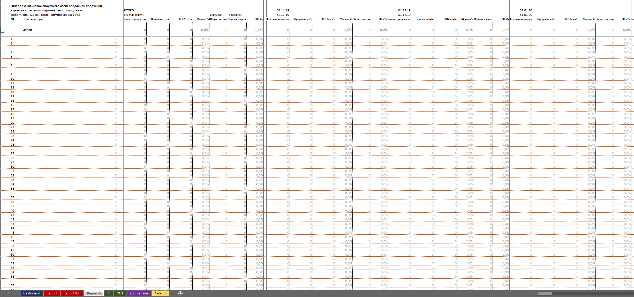Click the report title 'Отчет по финансовой оборачиваемости проданной продукции'
This screenshot has height=297, width=634.
pos(56,6)
